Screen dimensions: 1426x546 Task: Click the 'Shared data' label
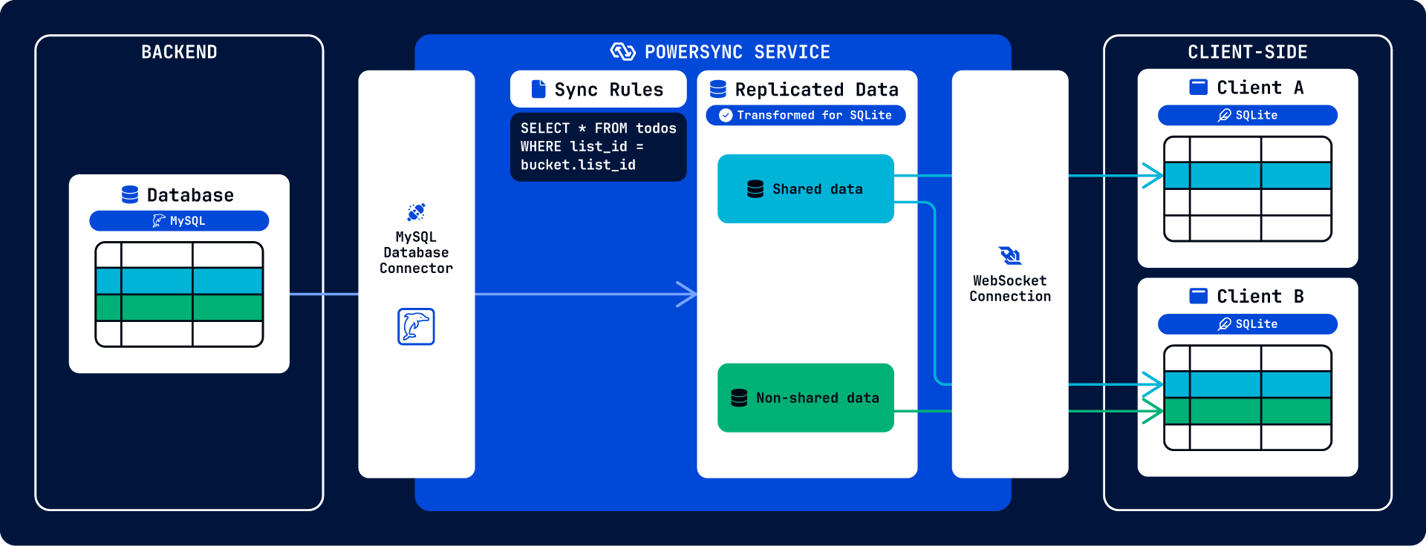coord(818,189)
